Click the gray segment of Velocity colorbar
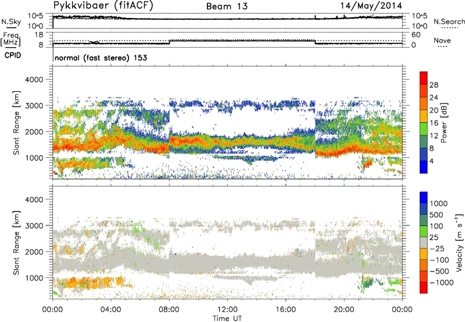 coord(424,243)
